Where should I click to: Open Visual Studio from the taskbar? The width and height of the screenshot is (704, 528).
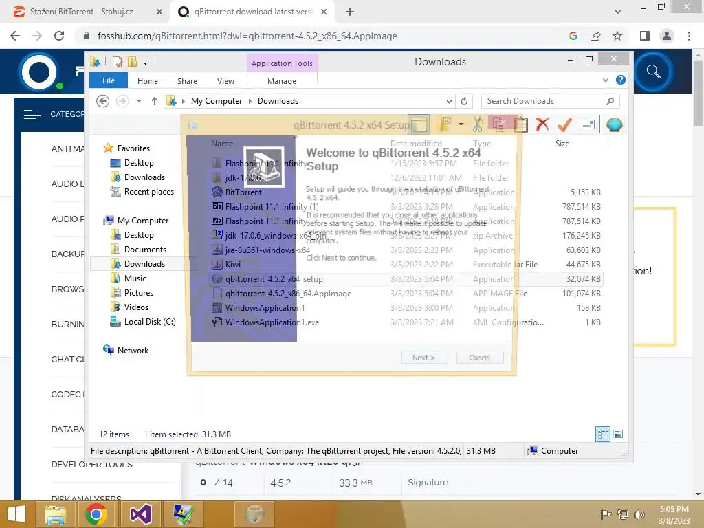pos(140,514)
